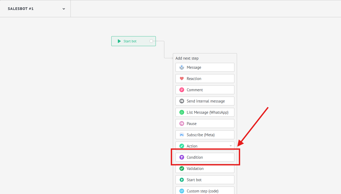This screenshot has width=341, height=194.
Task: Select the green WhatsApp icon
Action: (x=181, y=112)
